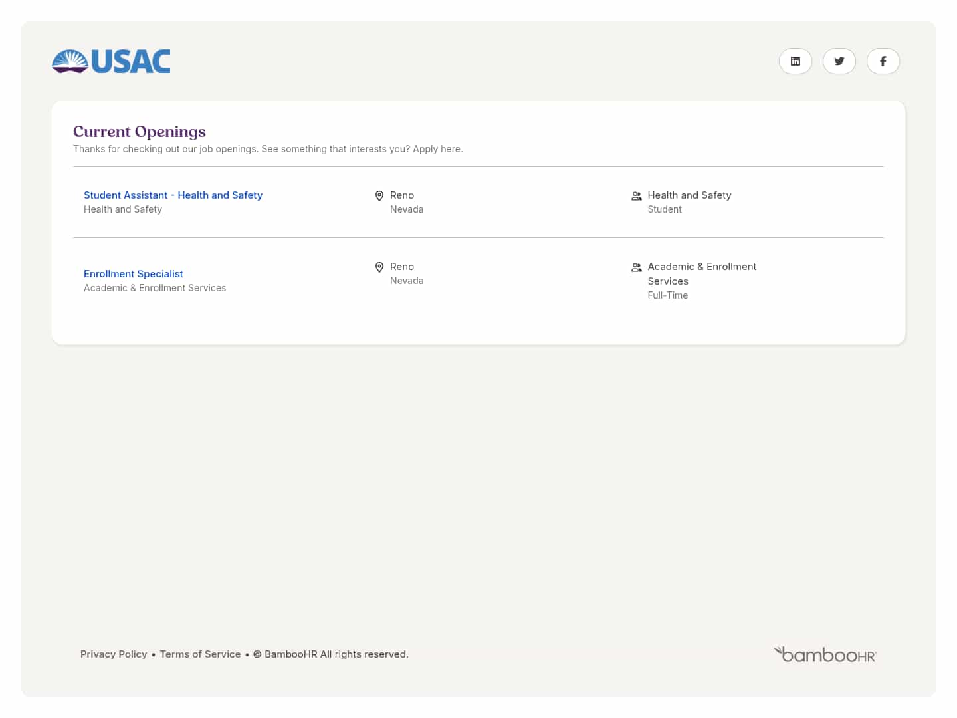
Task: Click the 'Student' employment type text
Action: pyautogui.click(x=665, y=209)
